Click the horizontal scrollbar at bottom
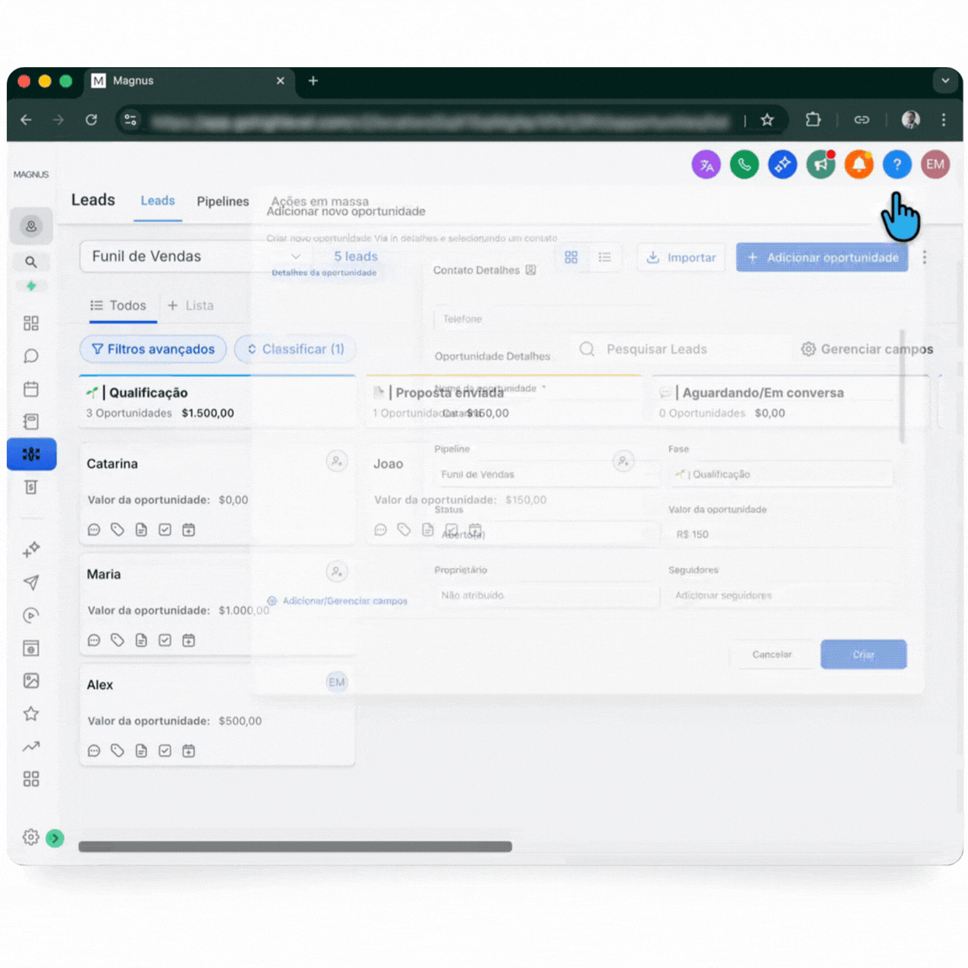The width and height of the screenshot is (968, 968). [295, 846]
